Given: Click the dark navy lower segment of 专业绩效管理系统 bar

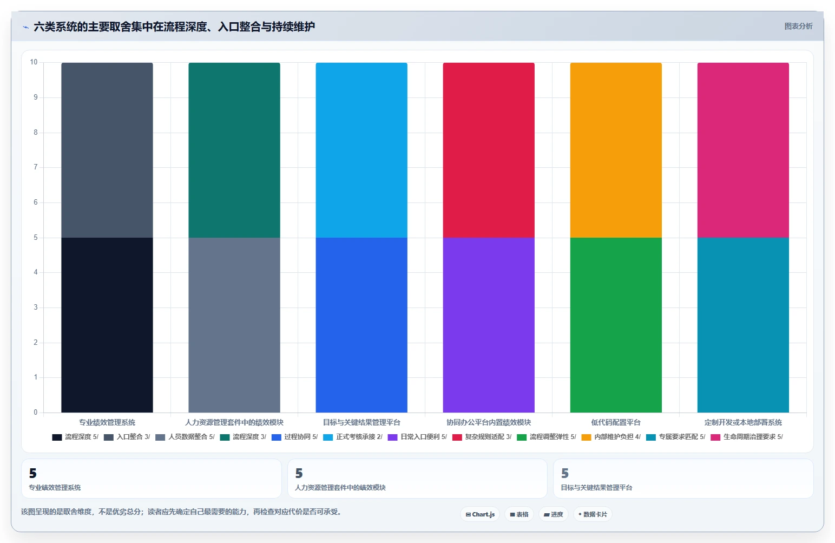Looking at the screenshot, I should click(x=107, y=325).
